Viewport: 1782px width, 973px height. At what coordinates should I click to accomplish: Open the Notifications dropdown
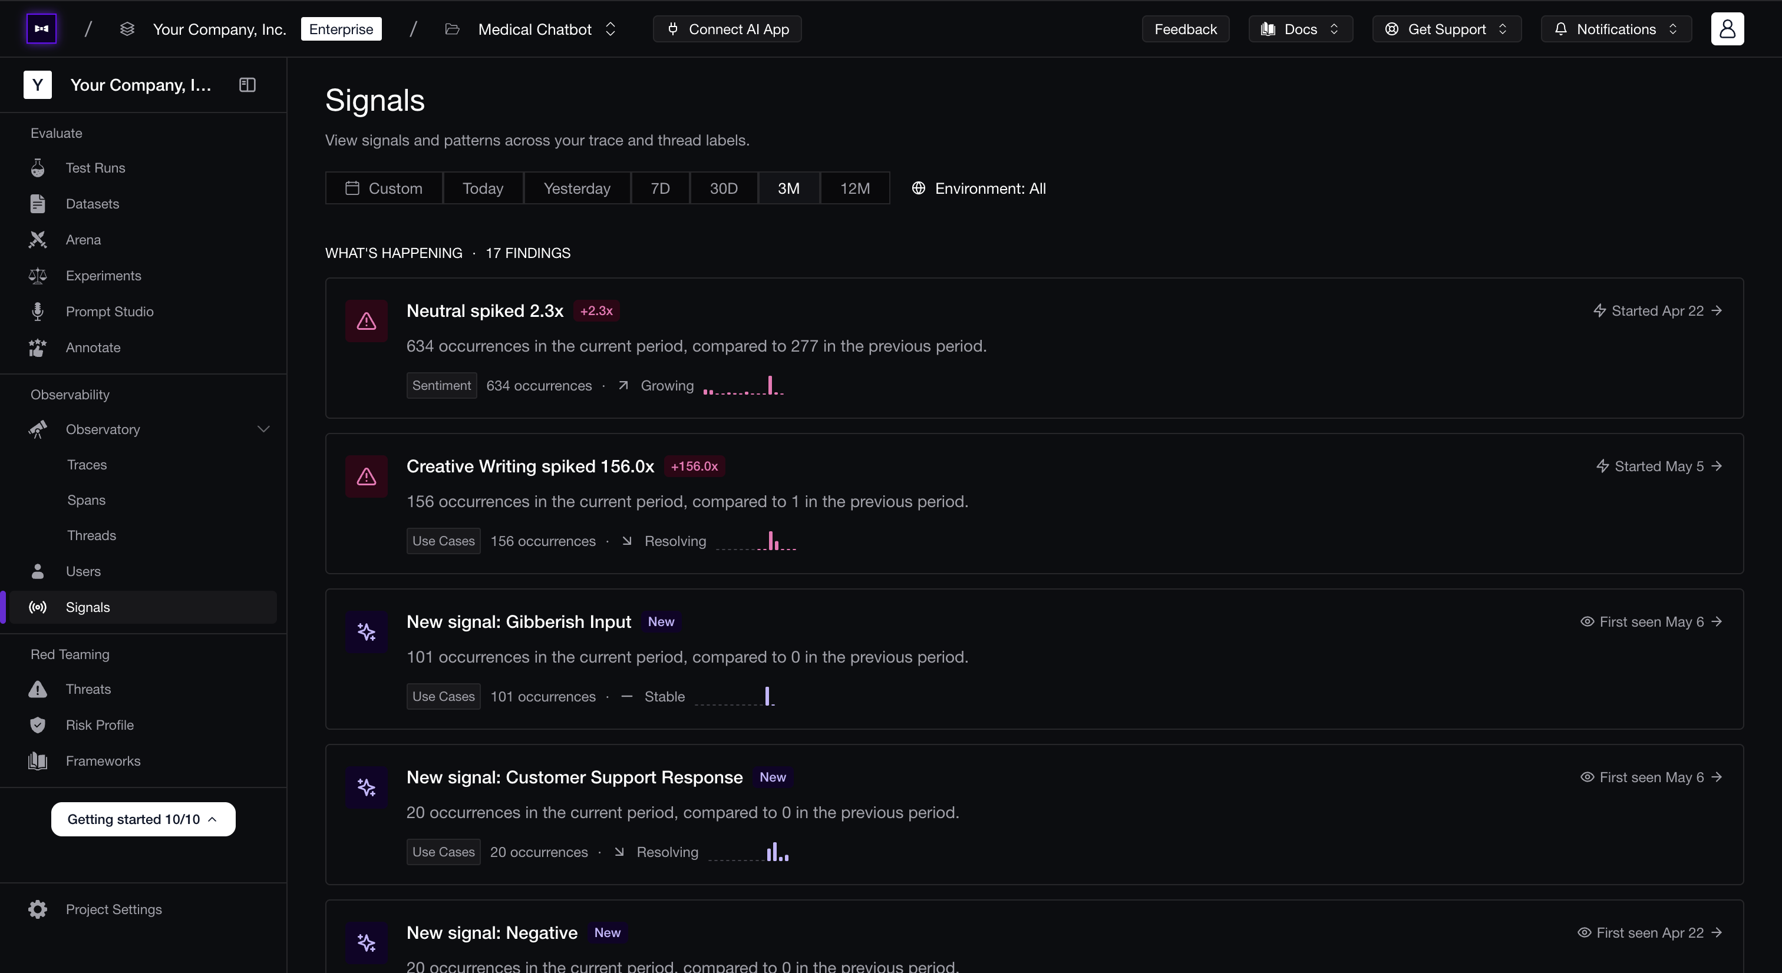(1616, 29)
